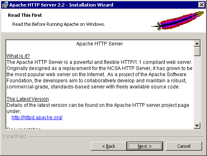This screenshot has width=207, height=156.
Task: Click the readme scrollbar thumb
Action: coord(197,51)
